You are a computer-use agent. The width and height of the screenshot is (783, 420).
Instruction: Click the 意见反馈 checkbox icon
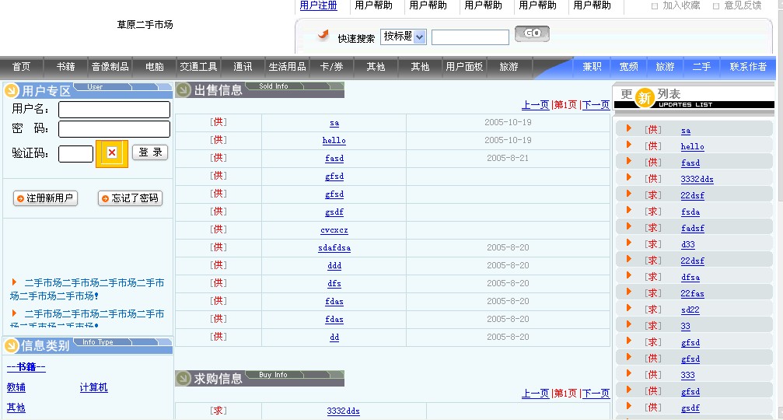point(716,6)
